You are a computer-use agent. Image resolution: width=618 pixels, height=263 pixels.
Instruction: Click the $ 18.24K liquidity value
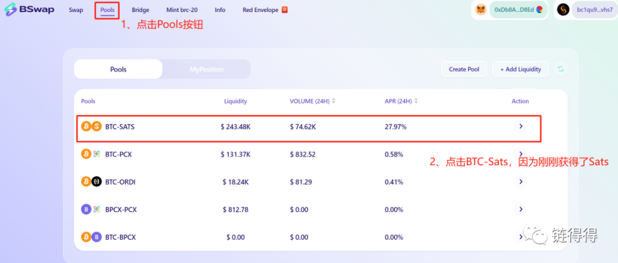pyautogui.click(x=235, y=182)
